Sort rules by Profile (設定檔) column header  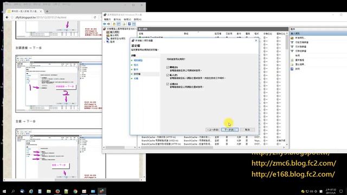tap(218, 34)
